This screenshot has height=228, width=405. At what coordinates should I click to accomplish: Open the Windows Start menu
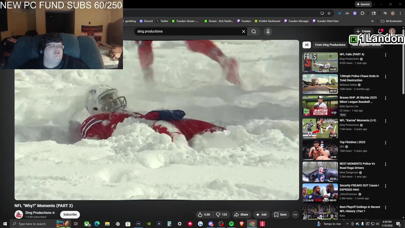[5, 224]
